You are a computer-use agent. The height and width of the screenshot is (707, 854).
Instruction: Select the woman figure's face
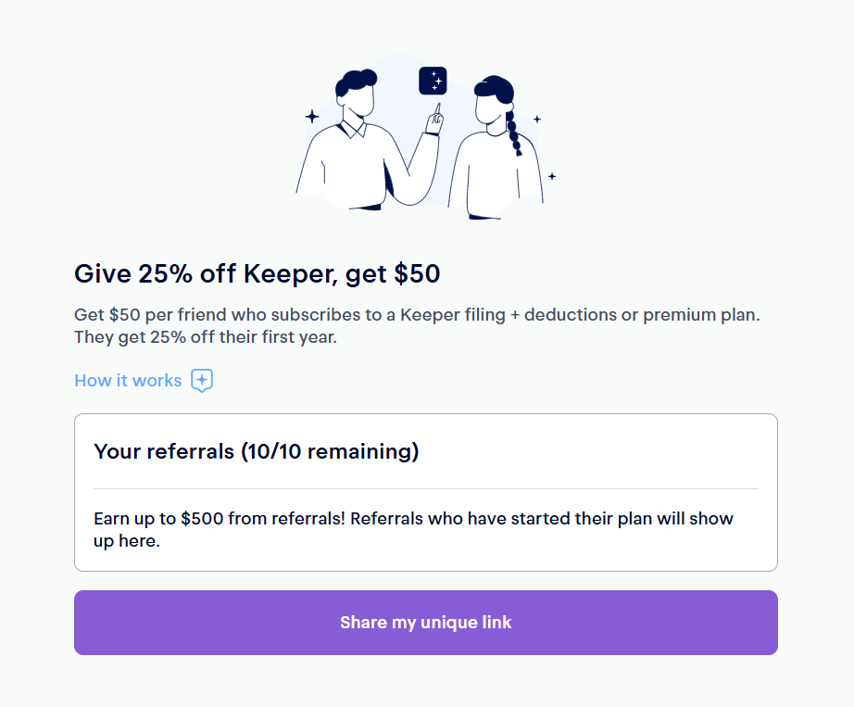point(486,109)
